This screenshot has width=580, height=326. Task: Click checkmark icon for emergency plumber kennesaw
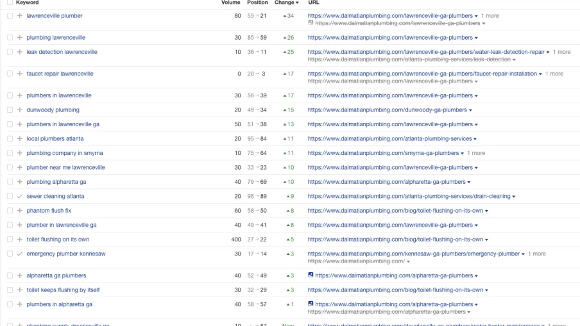tap(20, 254)
